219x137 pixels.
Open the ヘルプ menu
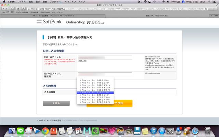click(81, 2)
